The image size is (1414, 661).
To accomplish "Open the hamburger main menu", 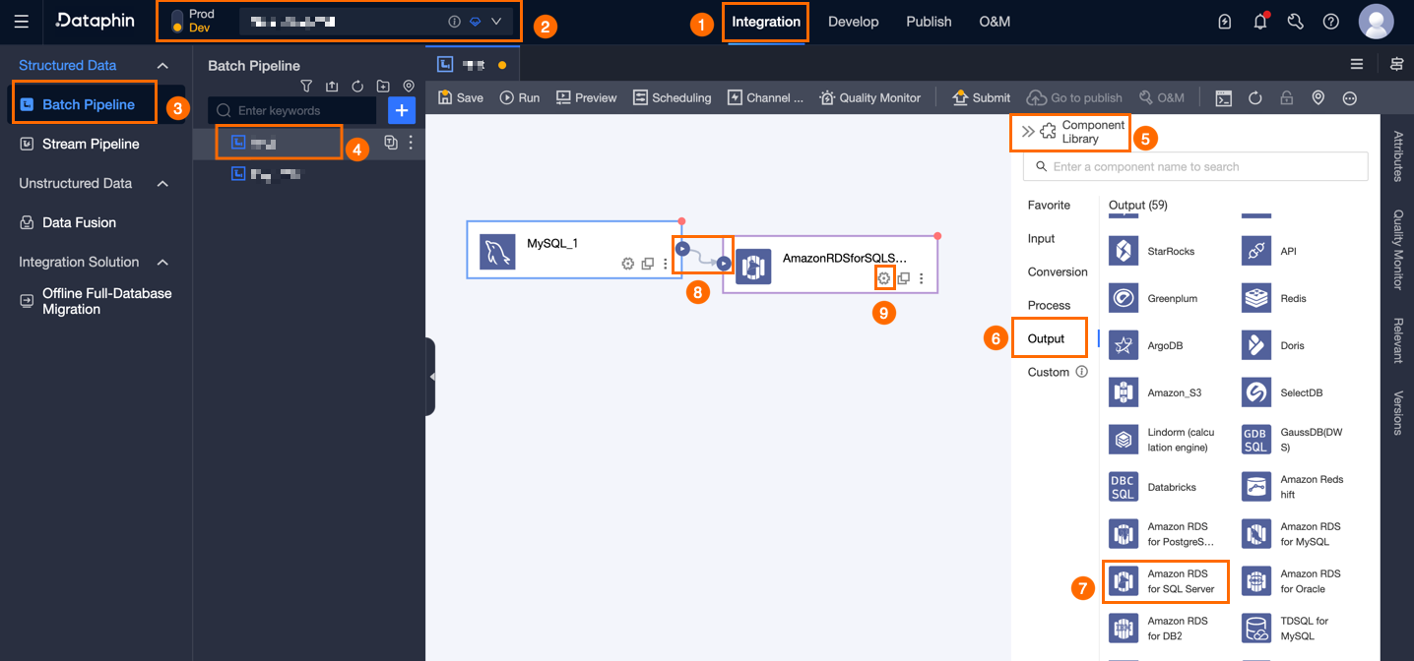I will (22, 22).
